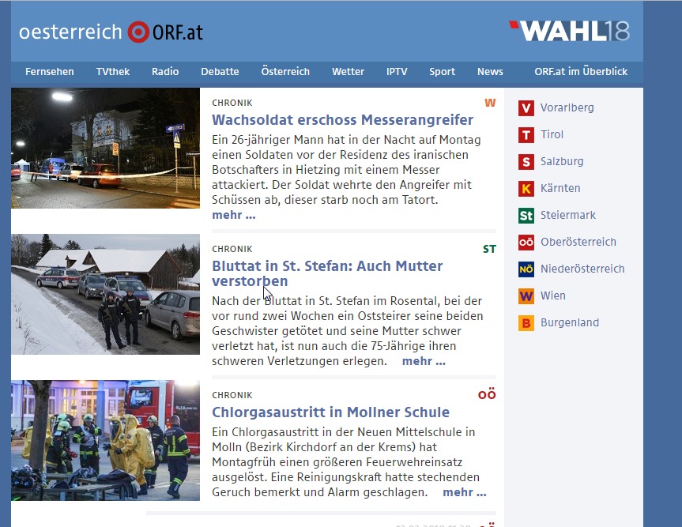This screenshot has height=527, width=682.
Task: Click the red V Vorarlberg icon
Action: click(526, 107)
